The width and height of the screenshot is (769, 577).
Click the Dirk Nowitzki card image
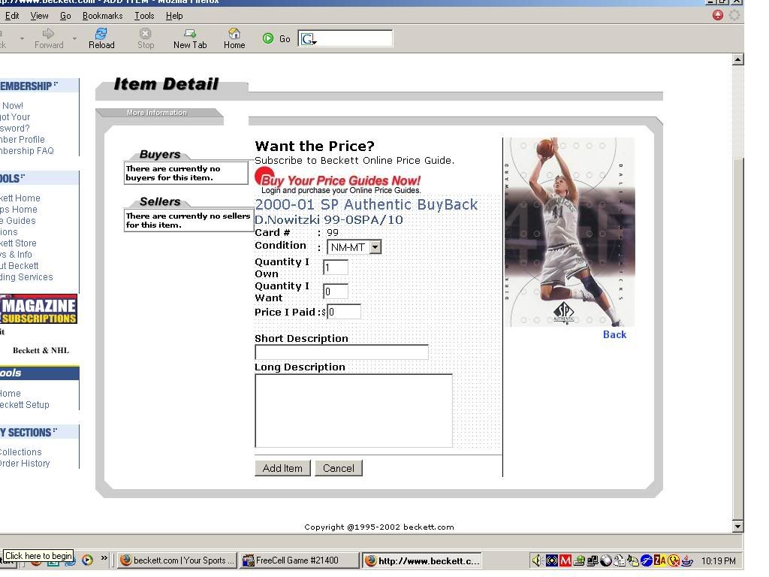tap(569, 231)
